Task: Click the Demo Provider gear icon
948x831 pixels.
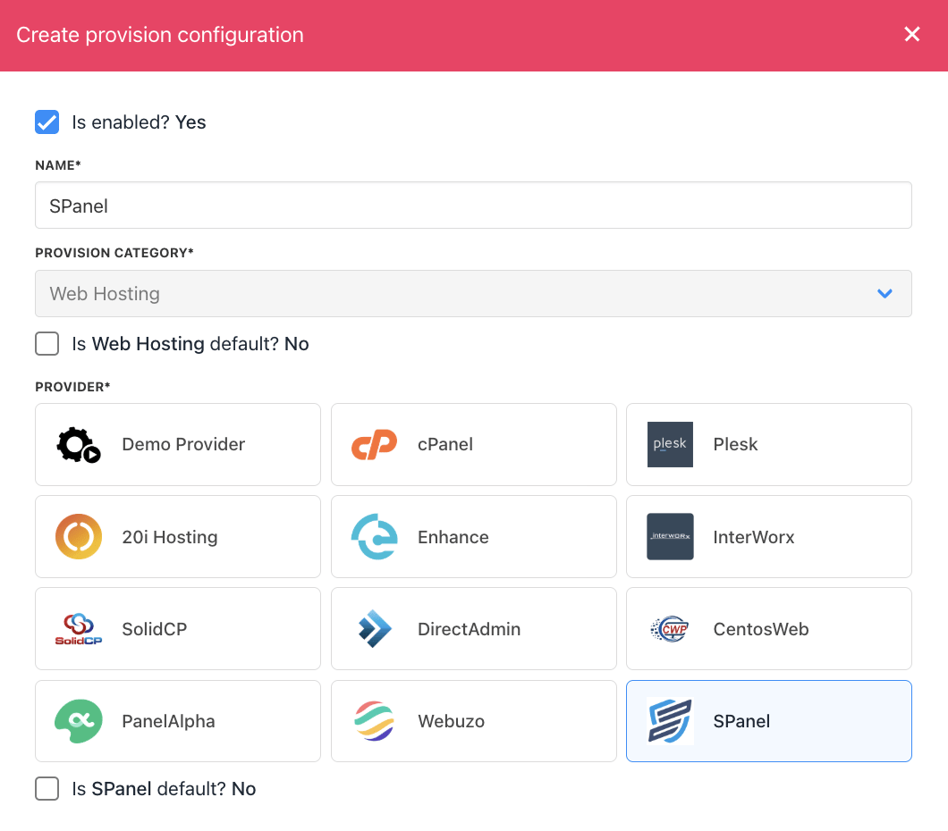Action: click(x=79, y=445)
